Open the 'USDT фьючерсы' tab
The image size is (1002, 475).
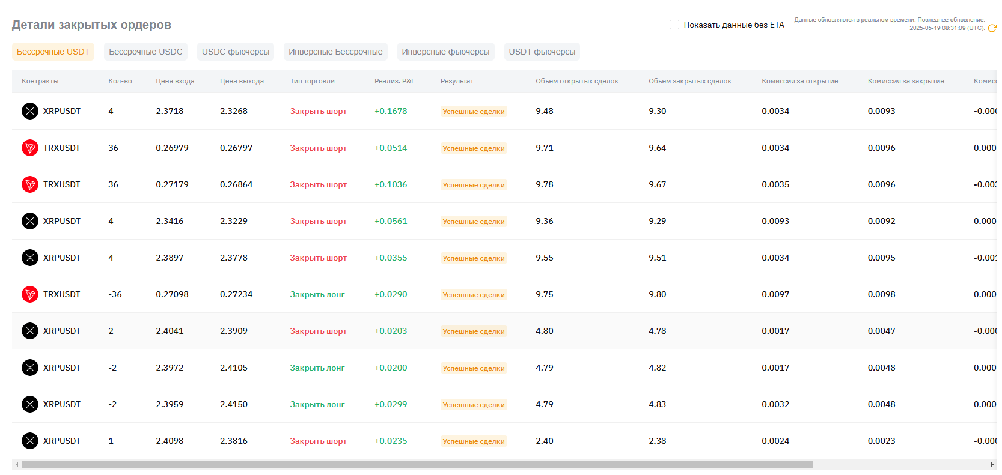pyautogui.click(x=542, y=52)
